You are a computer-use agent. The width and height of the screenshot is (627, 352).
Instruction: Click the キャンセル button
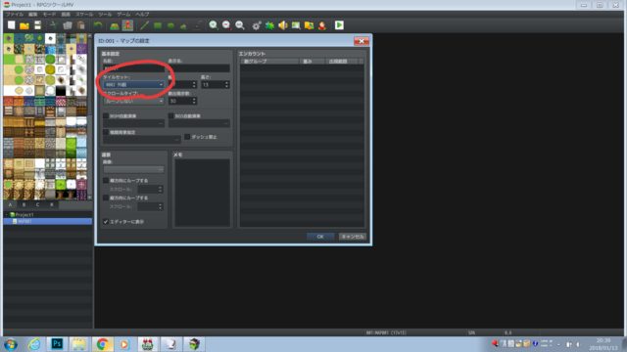[353, 237]
